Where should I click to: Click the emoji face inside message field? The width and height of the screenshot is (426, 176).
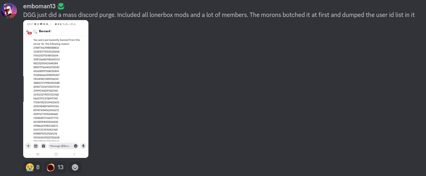pos(75,146)
